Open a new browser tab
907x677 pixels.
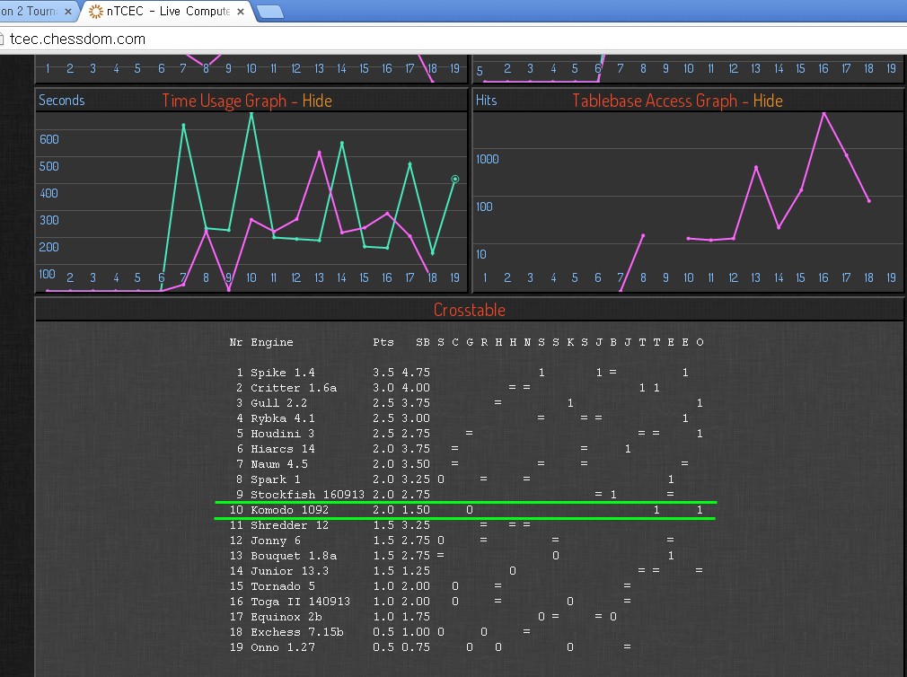click(x=269, y=11)
